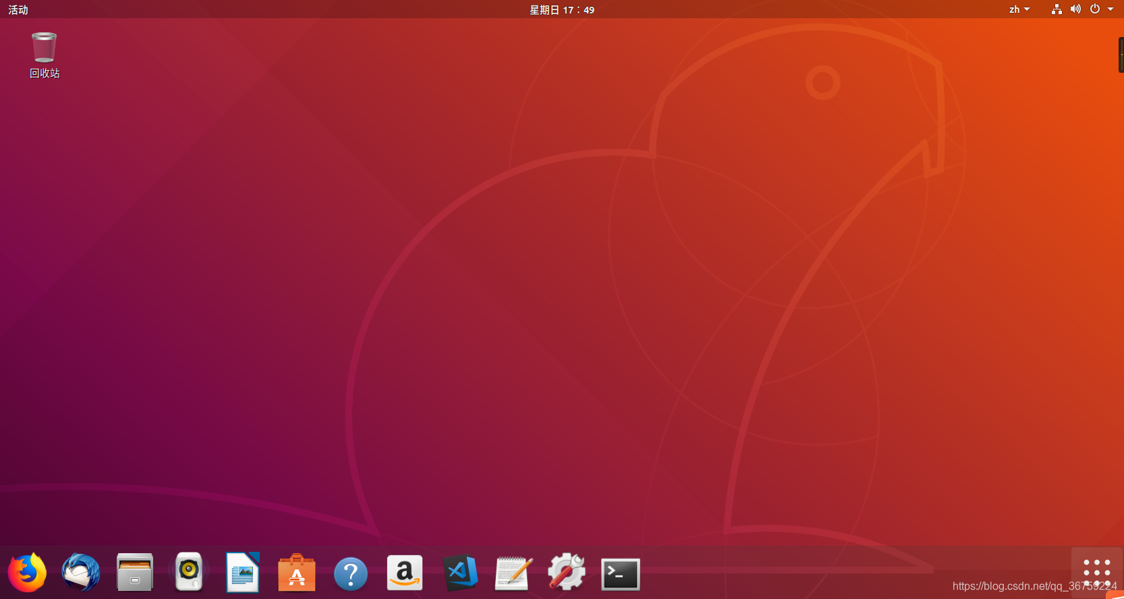Screen dimensions: 1124x599
Task: Launch the Text Editor notepad icon
Action: click(x=513, y=573)
